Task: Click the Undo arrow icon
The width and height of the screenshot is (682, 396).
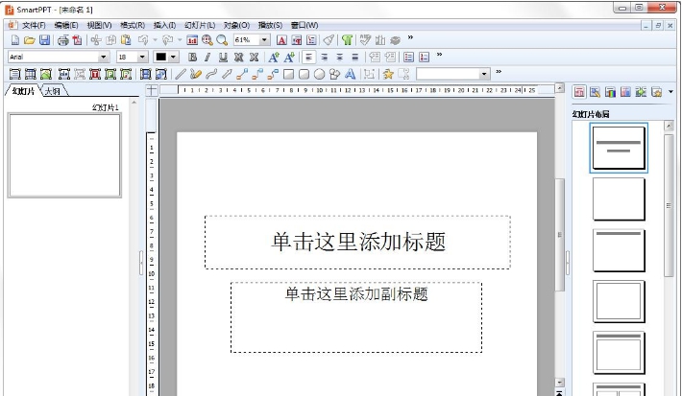Action: point(143,40)
